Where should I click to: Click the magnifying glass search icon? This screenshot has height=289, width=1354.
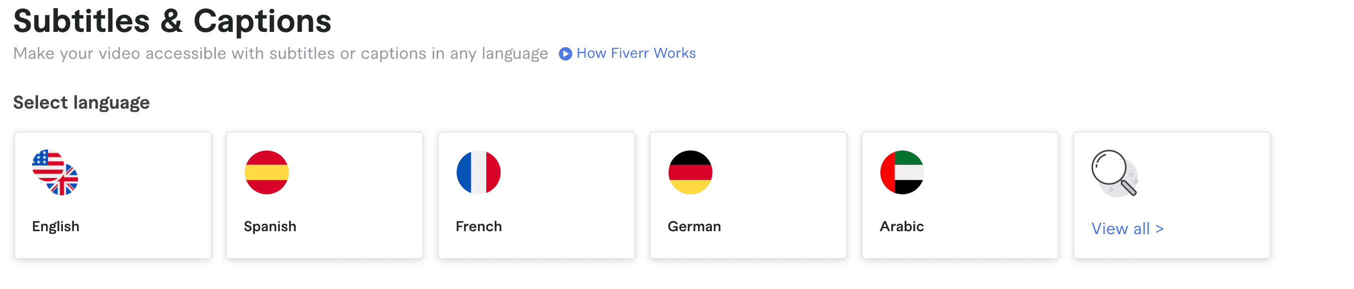pos(1115,173)
